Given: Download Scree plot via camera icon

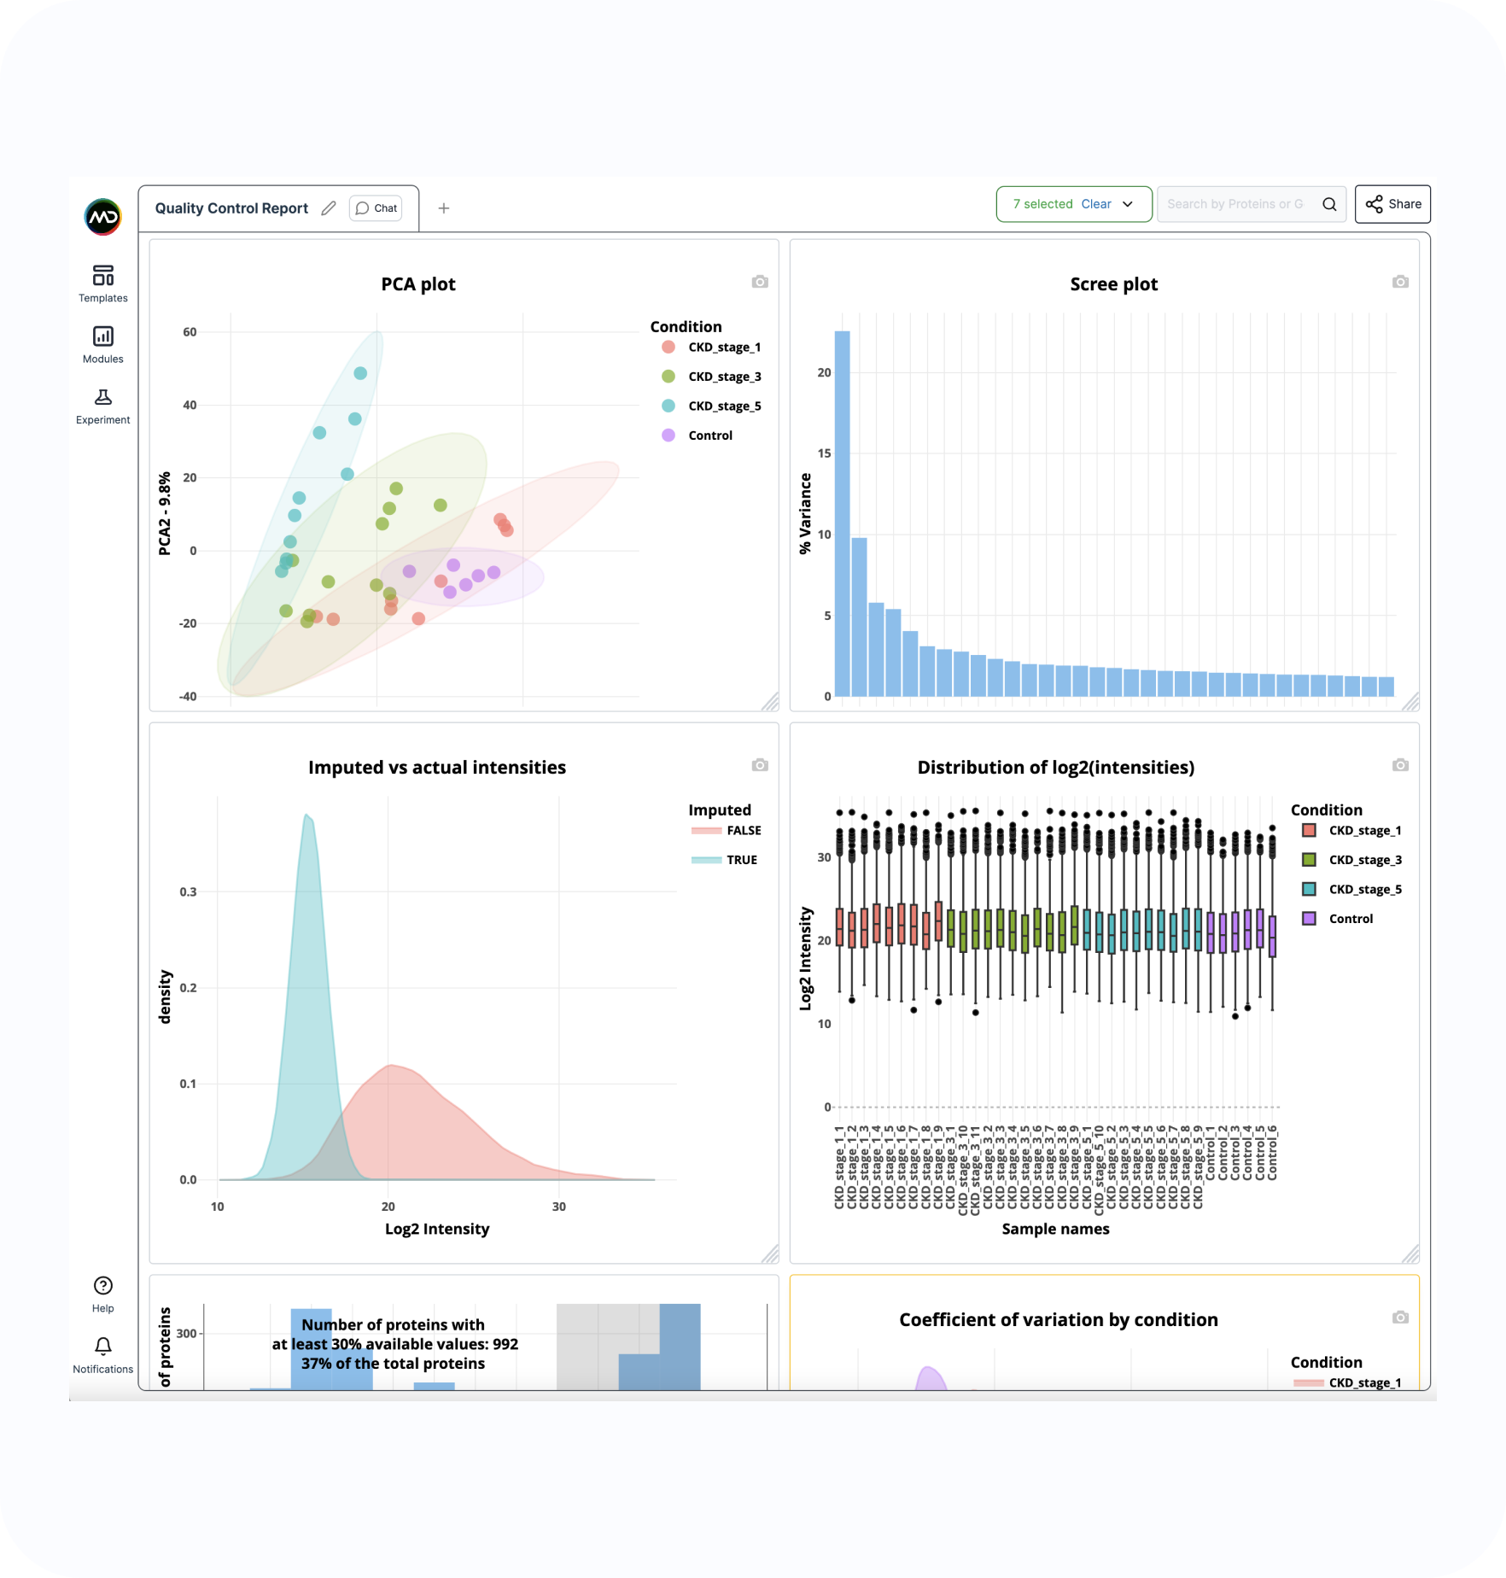Looking at the screenshot, I should pyautogui.click(x=1400, y=282).
